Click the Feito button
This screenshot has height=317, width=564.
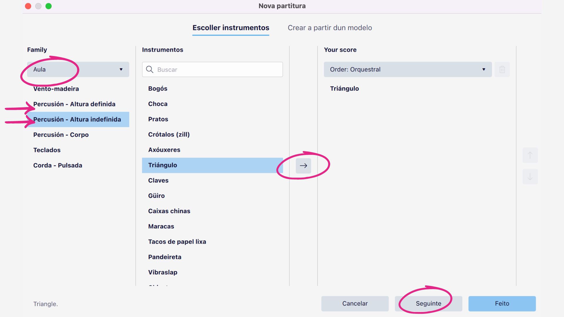coord(502,303)
